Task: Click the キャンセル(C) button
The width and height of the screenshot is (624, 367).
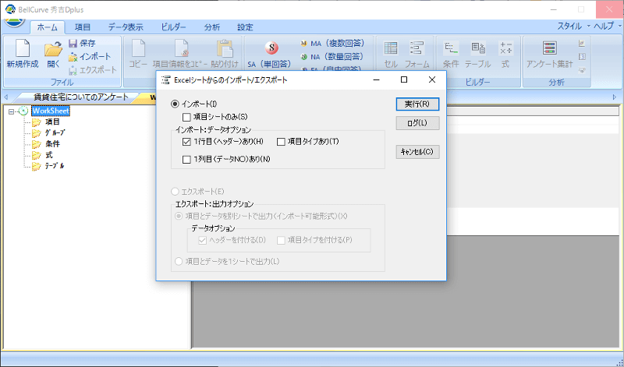Action: pyautogui.click(x=417, y=151)
